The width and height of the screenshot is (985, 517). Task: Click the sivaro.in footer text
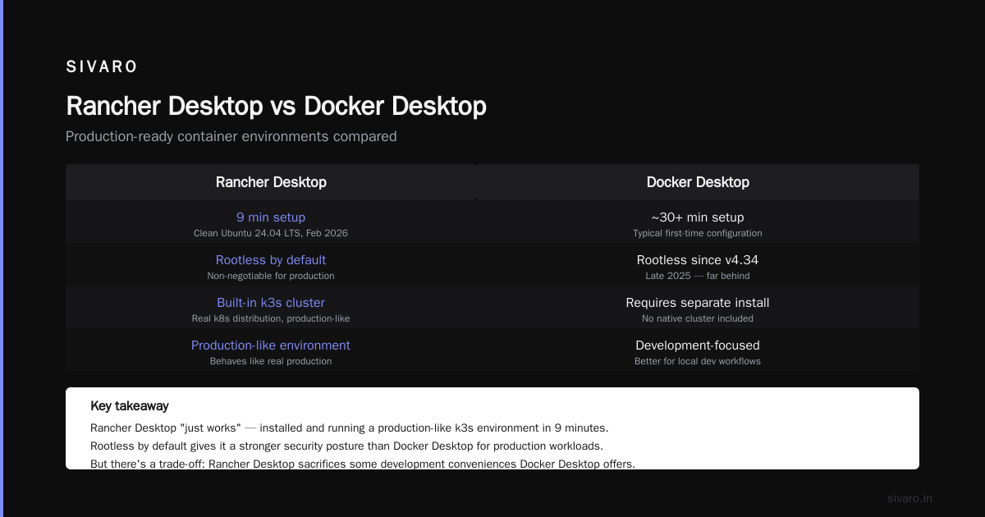point(910,498)
